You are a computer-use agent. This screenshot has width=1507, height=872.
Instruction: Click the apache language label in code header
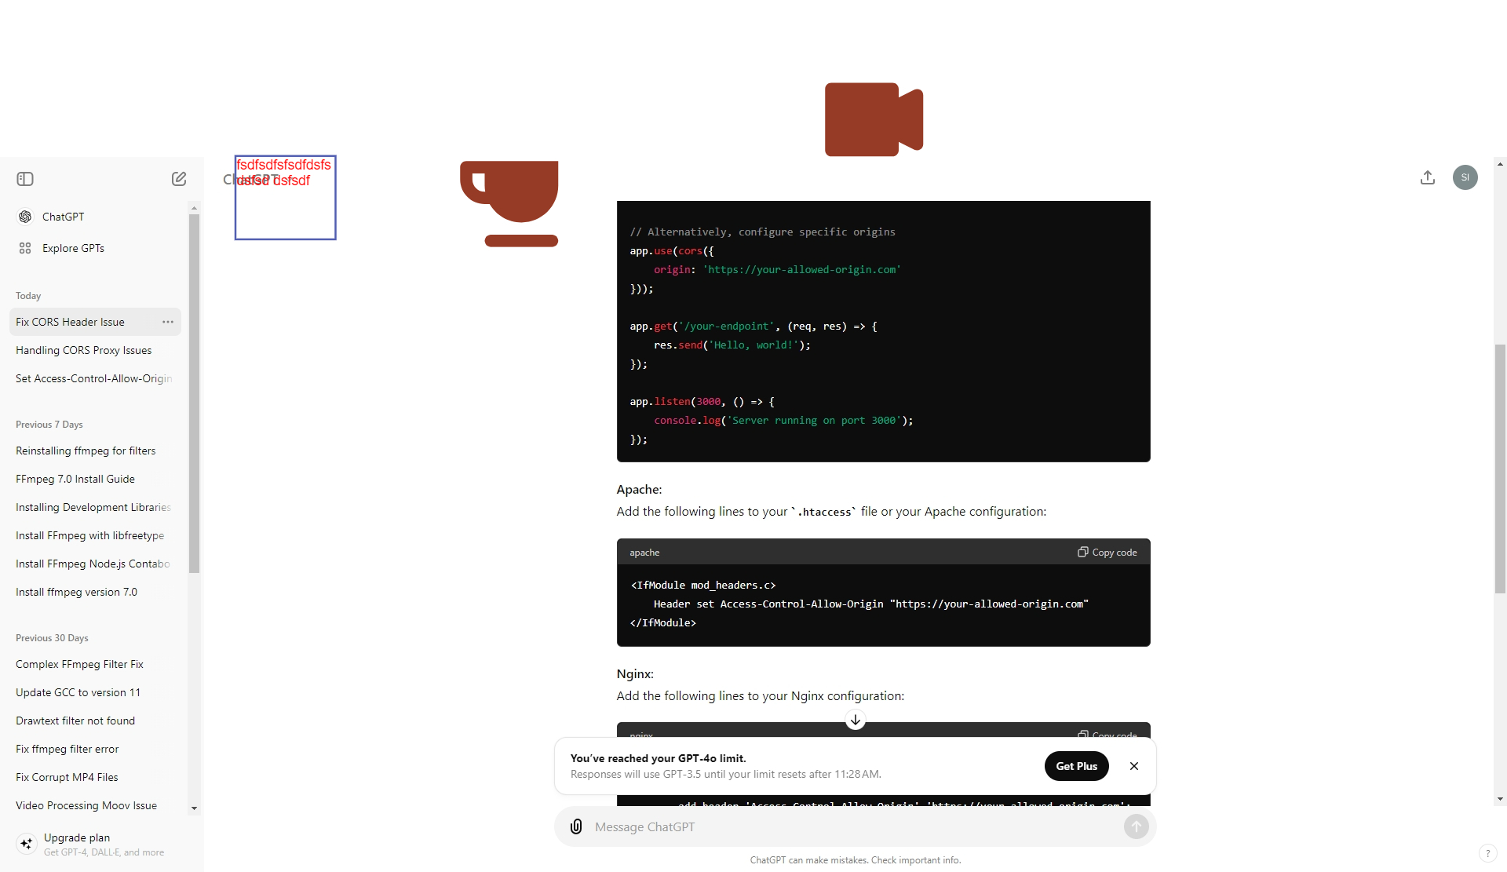click(644, 553)
